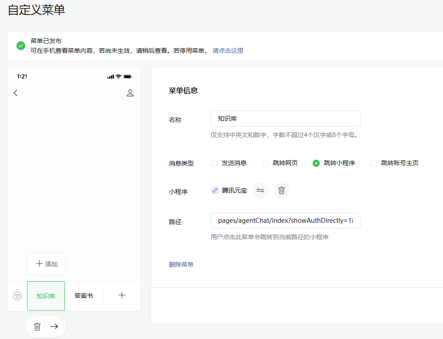Screen dimensions: 443x339
Task: Click the keyboard icon in the phone preview
Action: (x=17, y=295)
